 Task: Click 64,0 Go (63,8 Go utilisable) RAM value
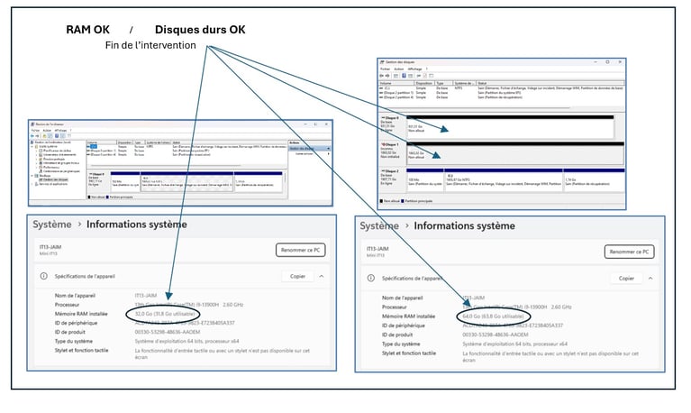[493, 317]
